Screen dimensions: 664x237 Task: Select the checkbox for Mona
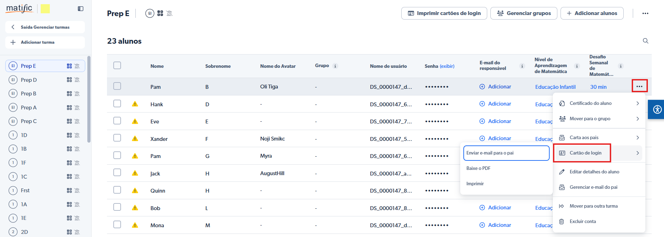(x=117, y=225)
